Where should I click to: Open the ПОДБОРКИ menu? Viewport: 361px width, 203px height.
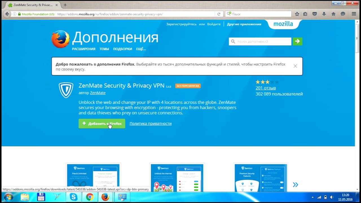coord(122,49)
